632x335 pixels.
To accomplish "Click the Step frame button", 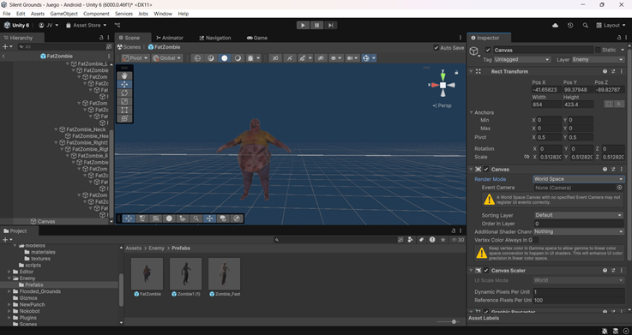I will tap(330, 25).
